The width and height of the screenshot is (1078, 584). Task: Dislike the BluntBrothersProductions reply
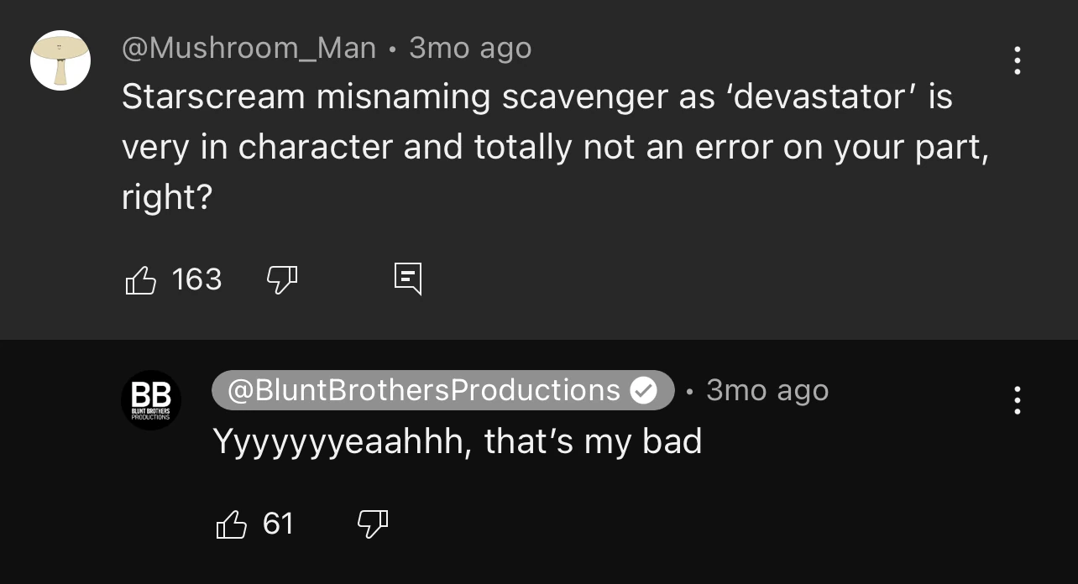click(x=373, y=524)
